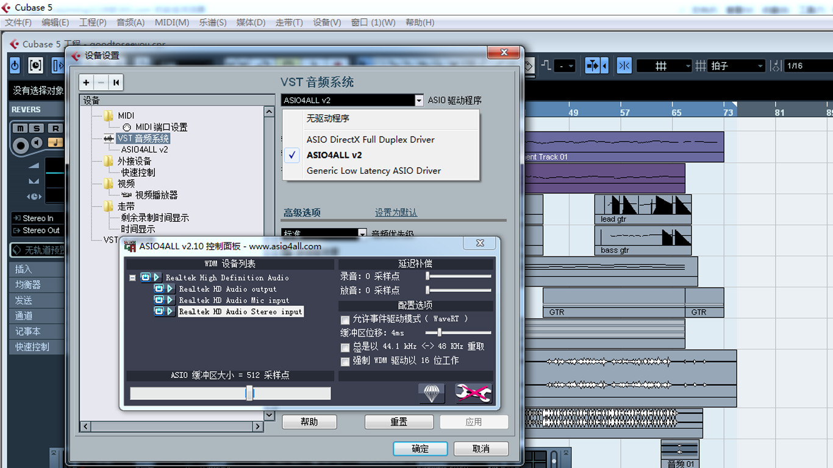833x468 pixels.
Task: Click the lead gtr clip in the project window
Action: pos(643,210)
